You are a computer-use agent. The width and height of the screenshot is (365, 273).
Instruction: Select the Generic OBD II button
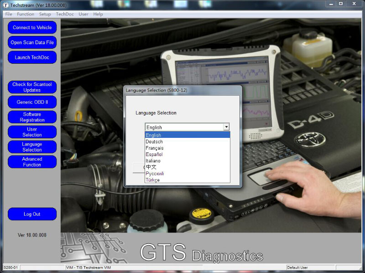tap(32, 102)
